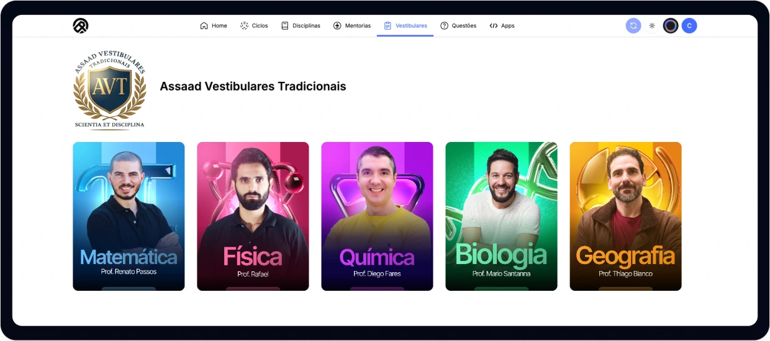Click the blue circular refresh sync button
The width and height of the screenshot is (770, 341).
click(x=633, y=25)
